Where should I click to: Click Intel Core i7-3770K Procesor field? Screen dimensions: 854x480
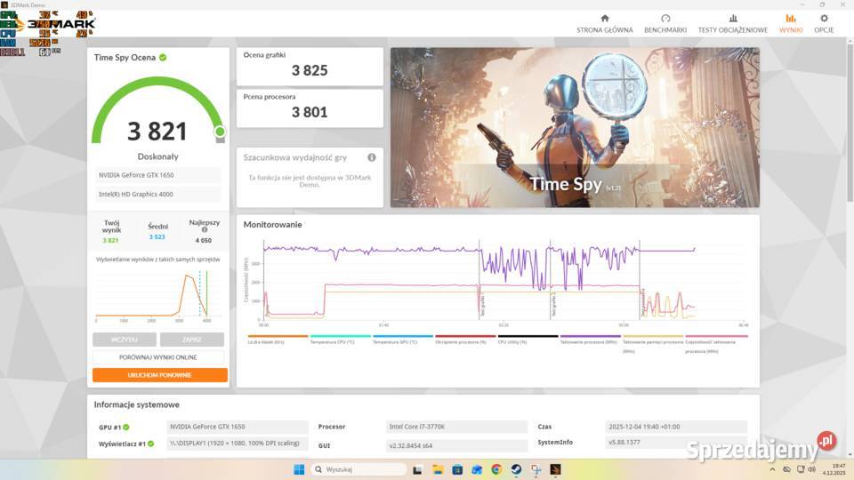click(456, 427)
